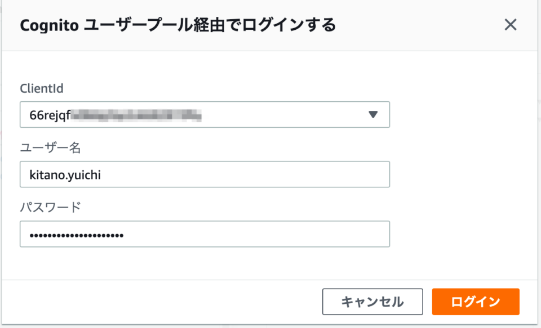Click the dialog title Cognito ユーザープール経由でログインする
541x328 pixels.
click(x=178, y=25)
